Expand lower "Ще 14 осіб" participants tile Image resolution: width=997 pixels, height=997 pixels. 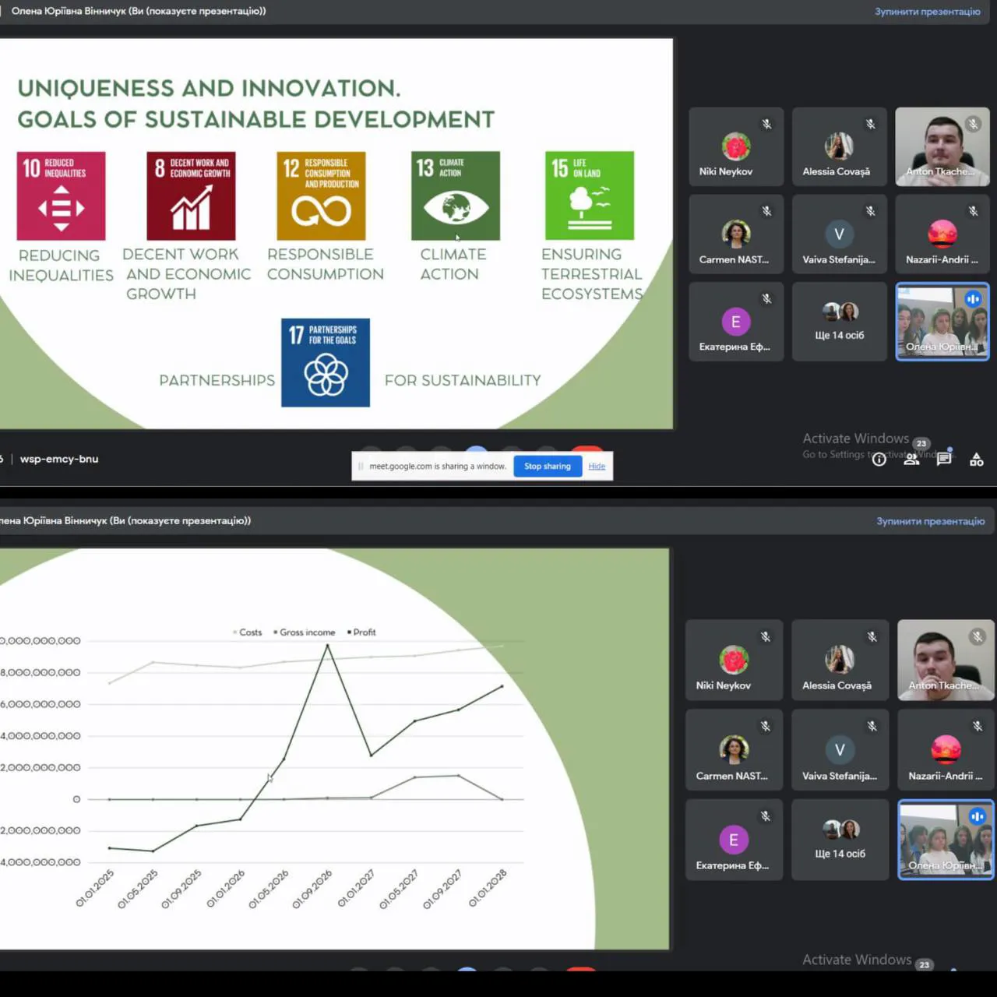click(840, 839)
